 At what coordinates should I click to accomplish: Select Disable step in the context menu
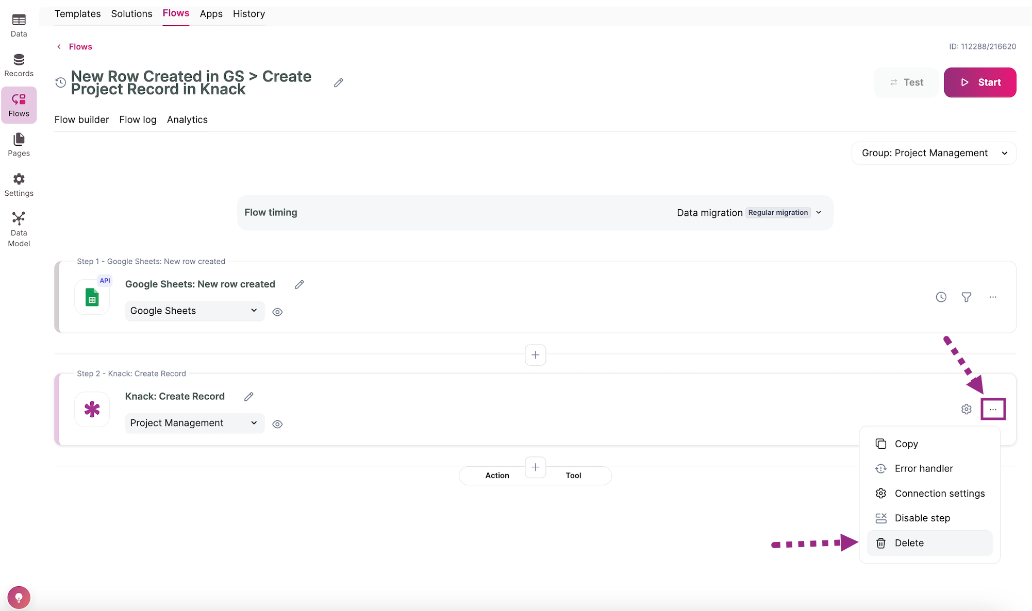(922, 518)
